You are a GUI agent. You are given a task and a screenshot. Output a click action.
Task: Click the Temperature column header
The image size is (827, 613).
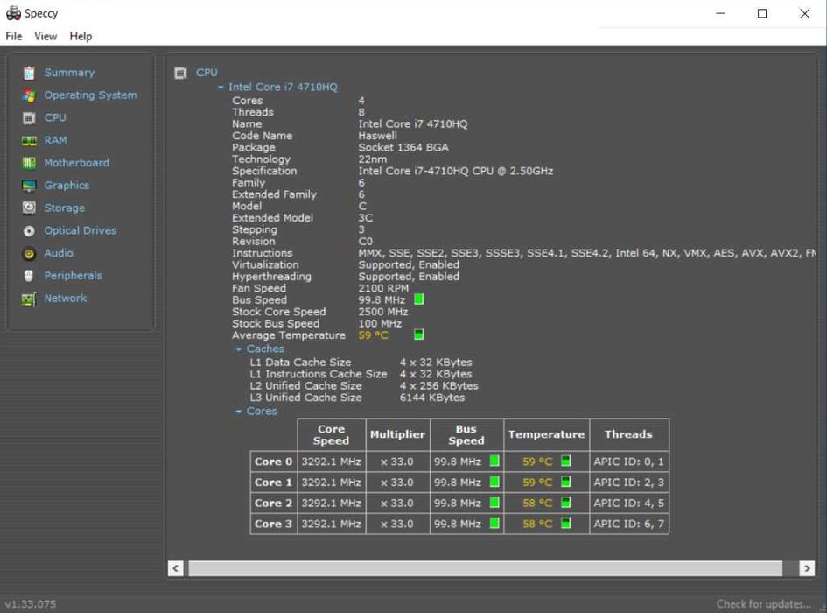546,434
